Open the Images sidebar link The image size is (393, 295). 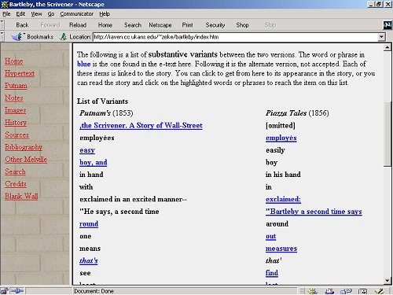point(15,110)
